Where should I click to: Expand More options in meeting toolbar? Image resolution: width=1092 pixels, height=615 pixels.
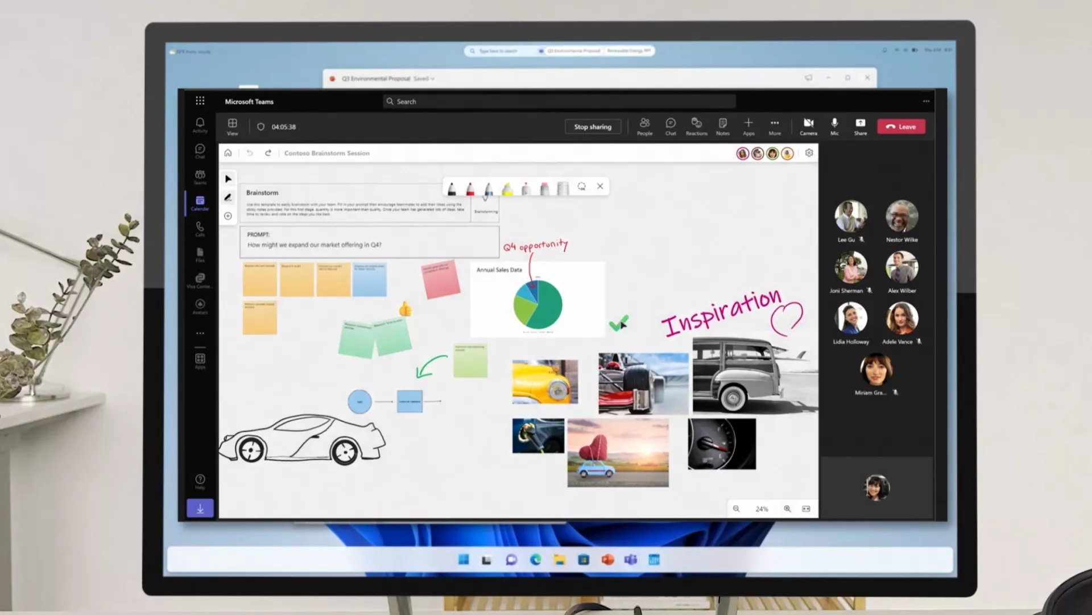point(775,126)
